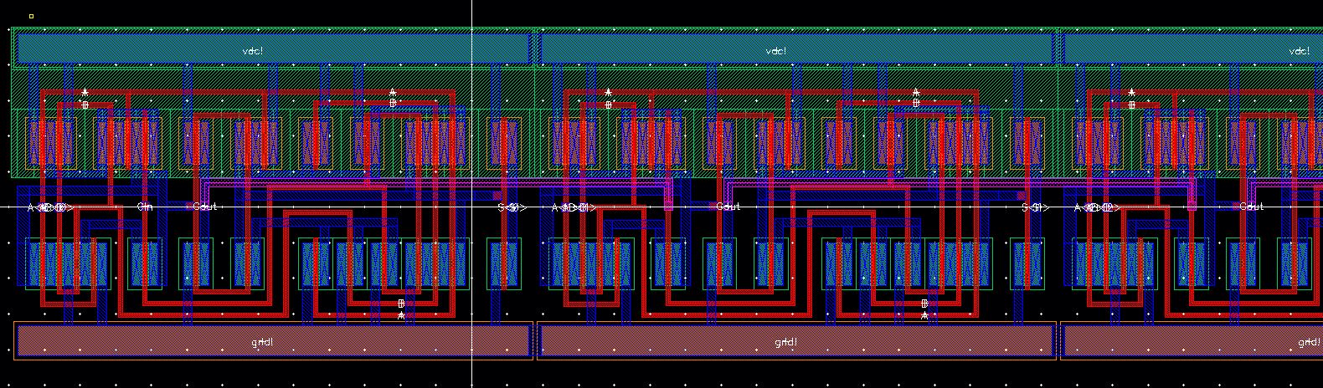Select the Cin pin label
Image resolution: width=1323 pixels, height=388 pixels.
pos(145,207)
